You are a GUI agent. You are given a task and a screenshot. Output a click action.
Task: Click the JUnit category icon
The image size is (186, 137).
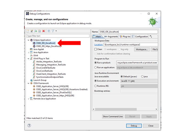tap(31, 55)
